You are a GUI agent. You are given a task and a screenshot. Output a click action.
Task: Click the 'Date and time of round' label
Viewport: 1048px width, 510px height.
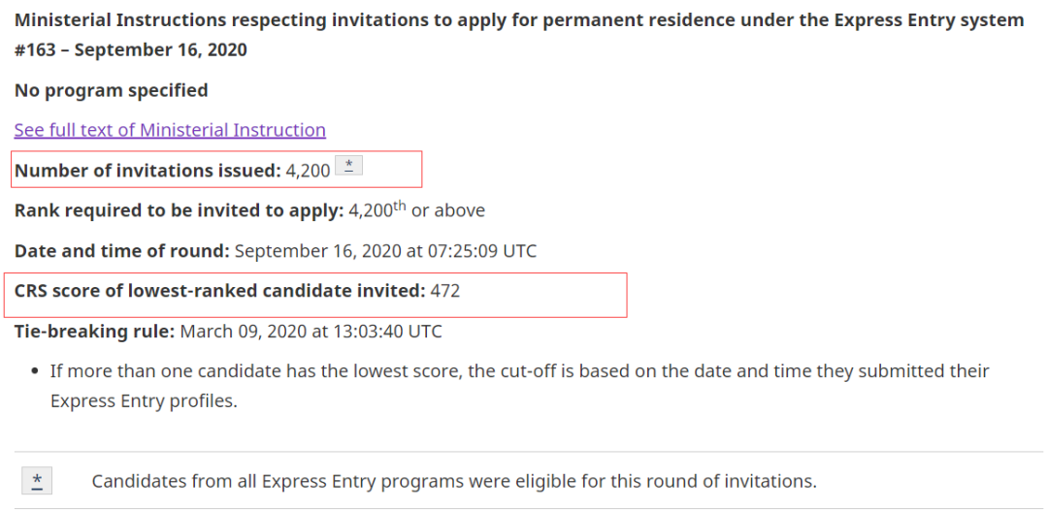(x=121, y=252)
